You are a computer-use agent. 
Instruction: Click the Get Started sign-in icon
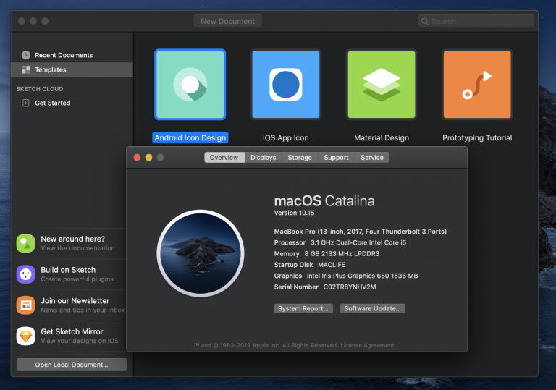25,103
